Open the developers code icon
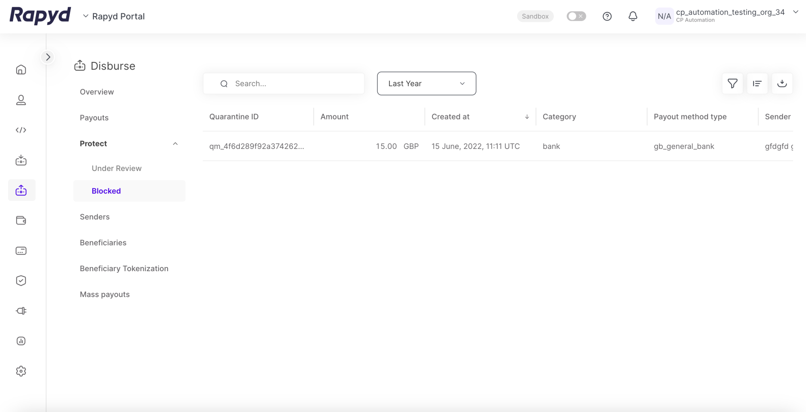The width and height of the screenshot is (806, 412). coord(21,130)
